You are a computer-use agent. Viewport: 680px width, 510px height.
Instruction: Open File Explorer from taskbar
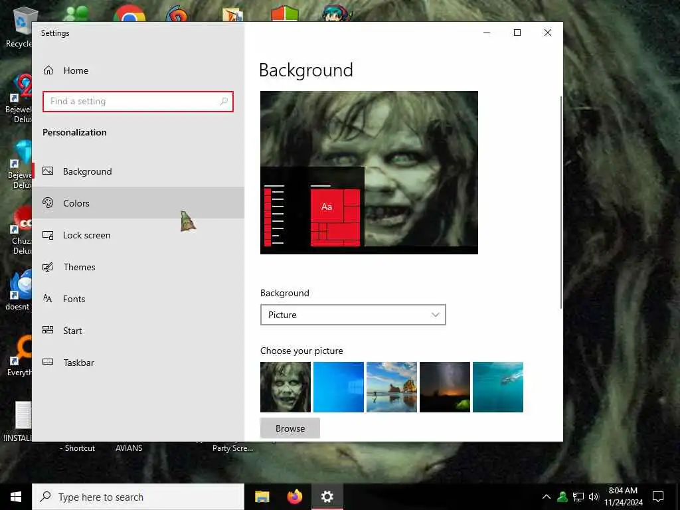[x=262, y=497]
